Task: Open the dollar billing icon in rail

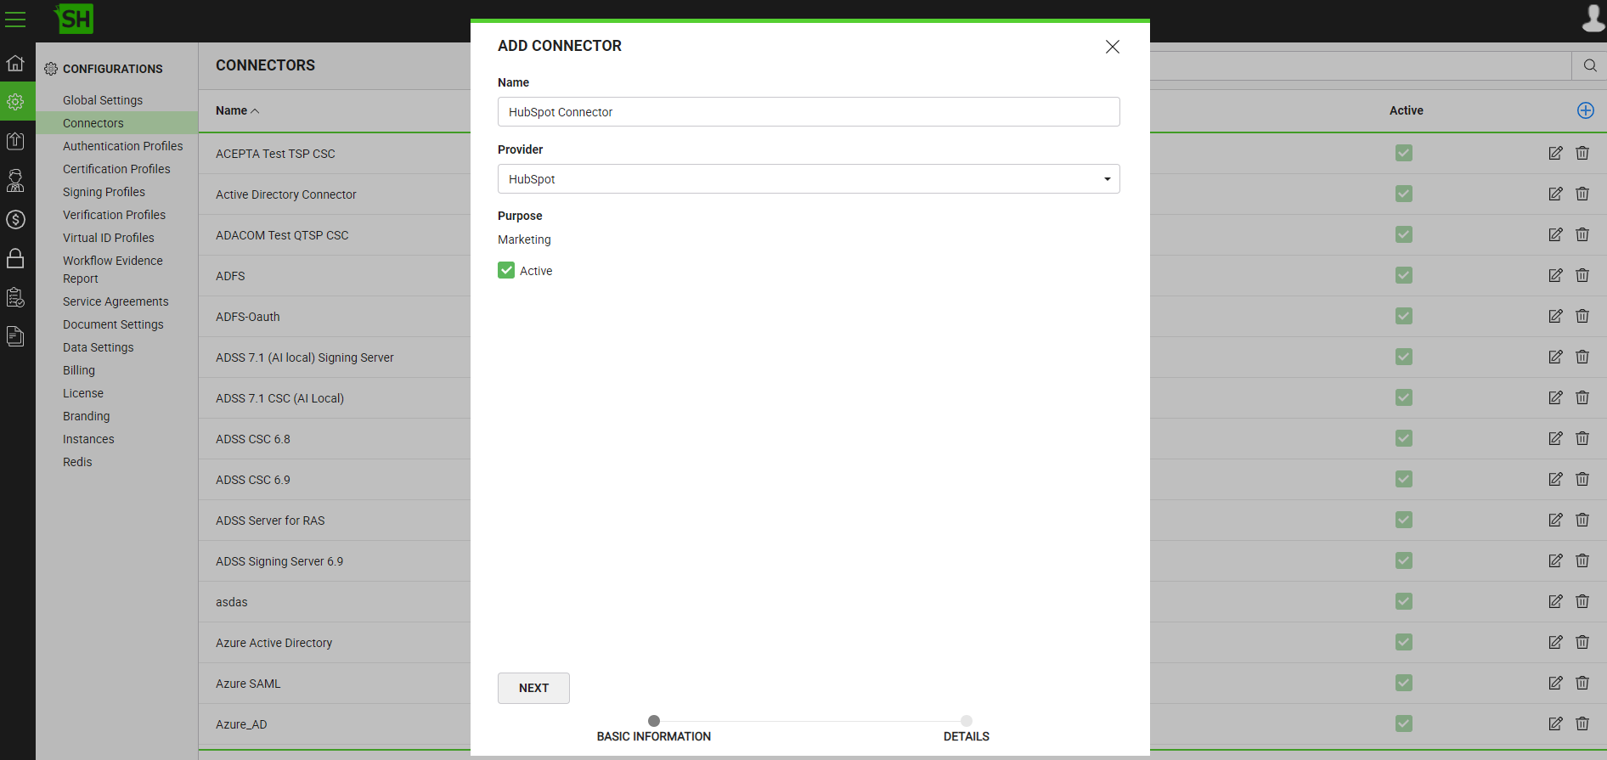Action: [15, 219]
